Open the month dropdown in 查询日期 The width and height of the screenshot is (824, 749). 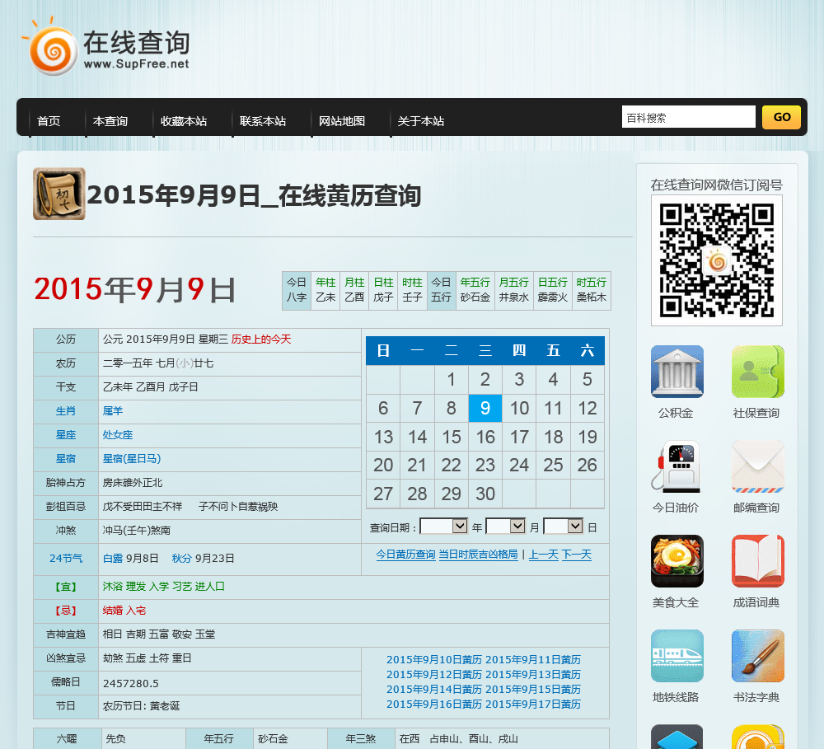[x=505, y=527]
